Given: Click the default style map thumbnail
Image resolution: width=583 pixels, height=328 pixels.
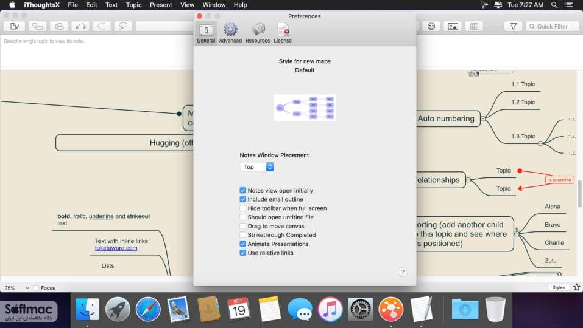Looking at the screenshot, I should (x=305, y=108).
